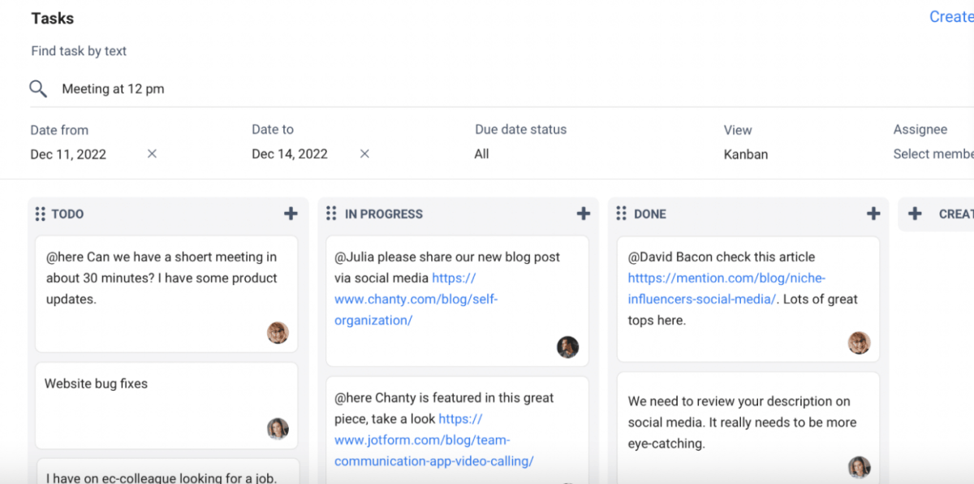Click the IN PROGRESS column title

click(384, 214)
